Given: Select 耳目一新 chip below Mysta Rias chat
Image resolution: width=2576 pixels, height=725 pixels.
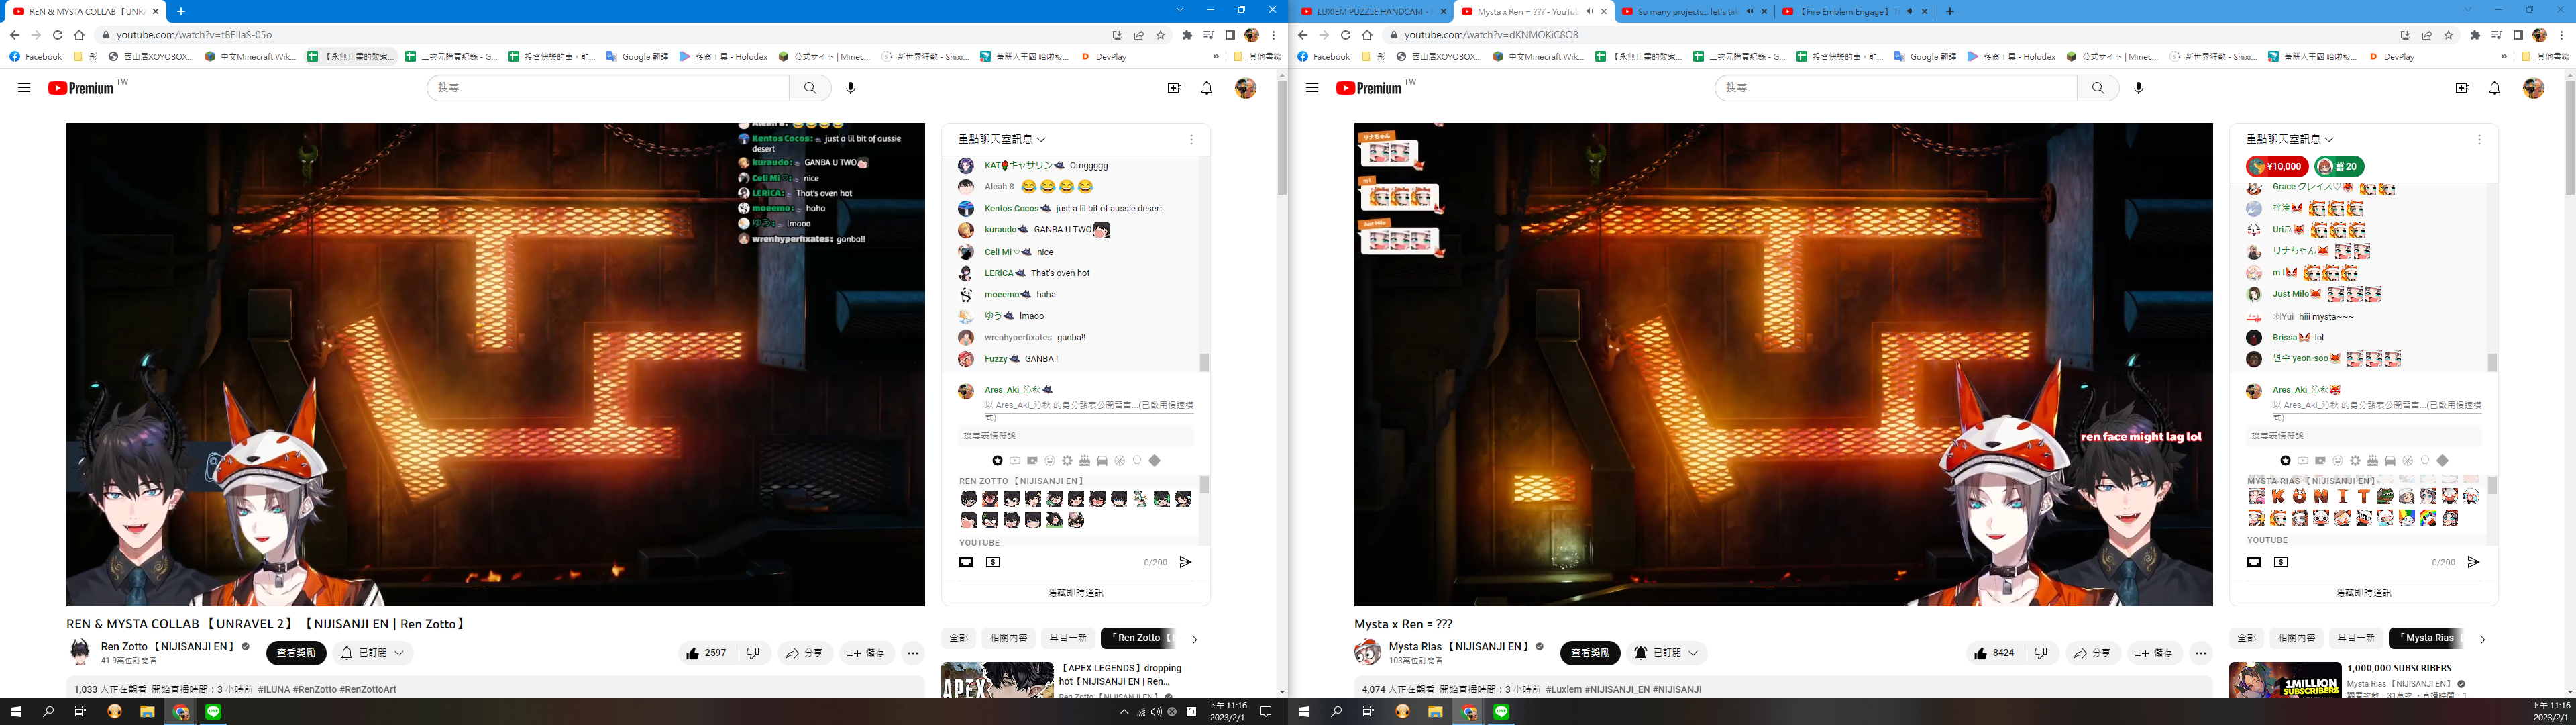Looking at the screenshot, I should pyautogui.click(x=2355, y=638).
